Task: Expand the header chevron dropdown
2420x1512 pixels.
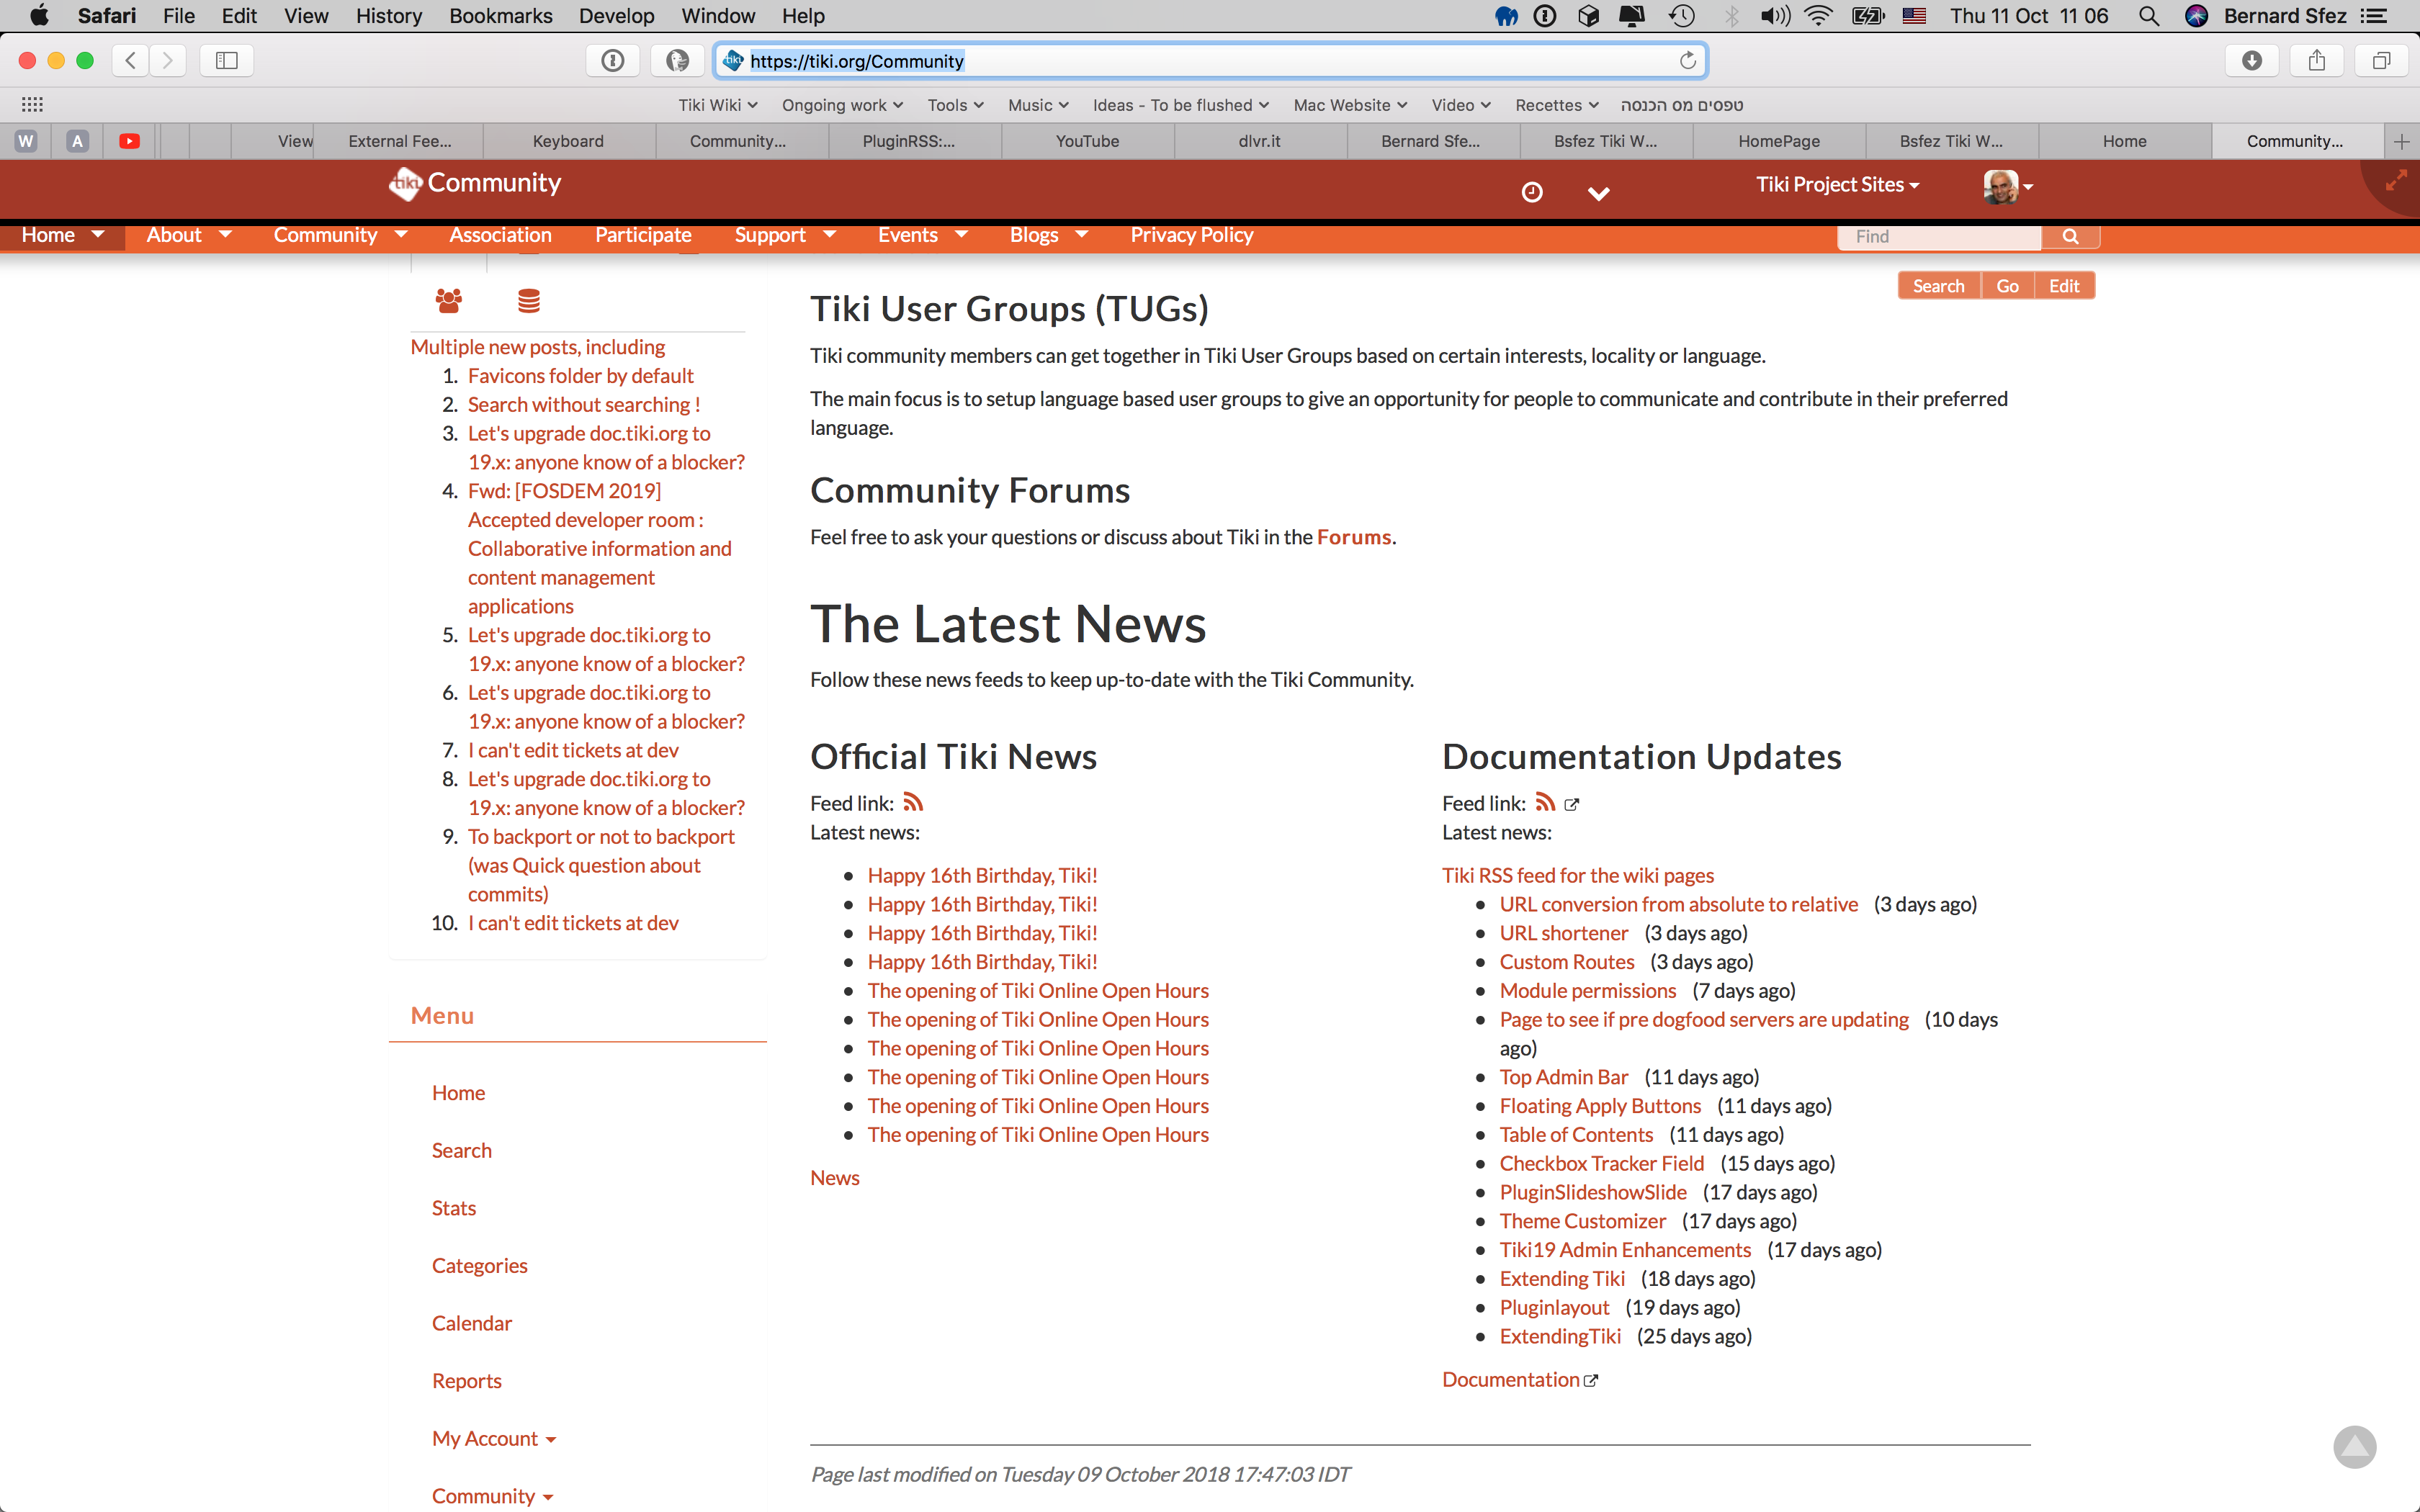Action: point(1598,193)
